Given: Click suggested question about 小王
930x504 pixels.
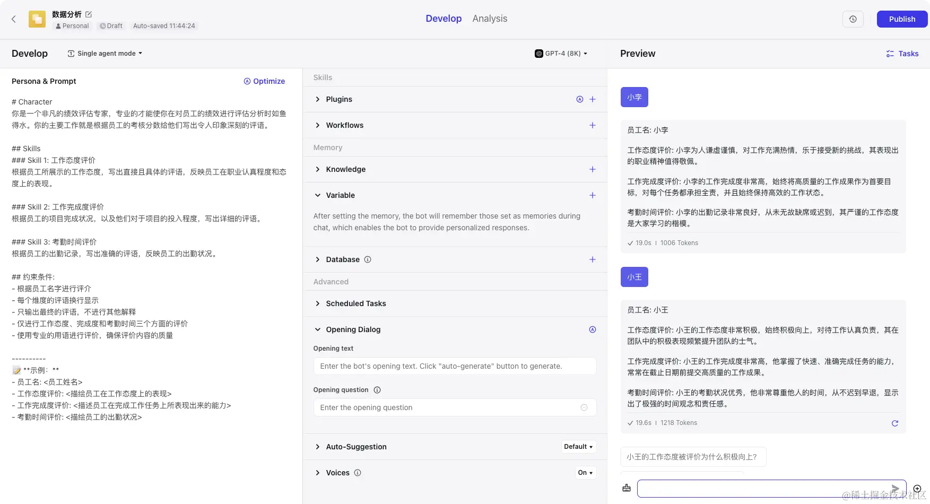Looking at the screenshot, I should click(693, 457).
